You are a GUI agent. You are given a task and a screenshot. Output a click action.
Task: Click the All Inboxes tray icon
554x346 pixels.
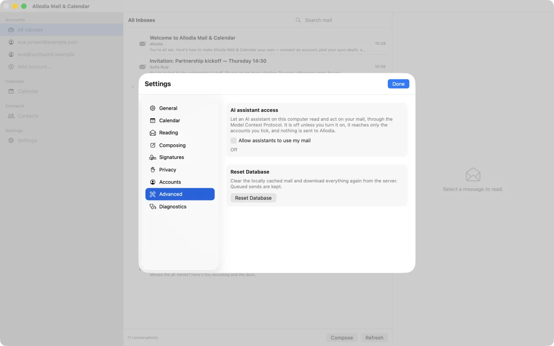(11, 30)
